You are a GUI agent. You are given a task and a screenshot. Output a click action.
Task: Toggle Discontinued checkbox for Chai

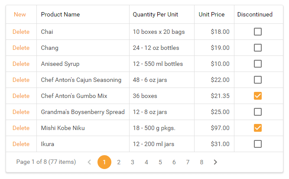pyautogui.click(x=258, y=32)
